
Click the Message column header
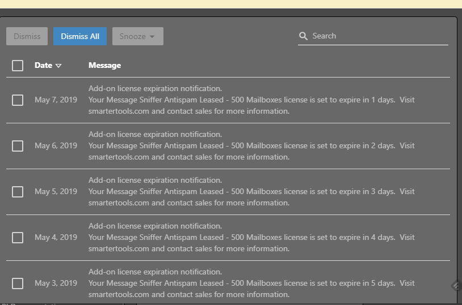click(104, 66)
